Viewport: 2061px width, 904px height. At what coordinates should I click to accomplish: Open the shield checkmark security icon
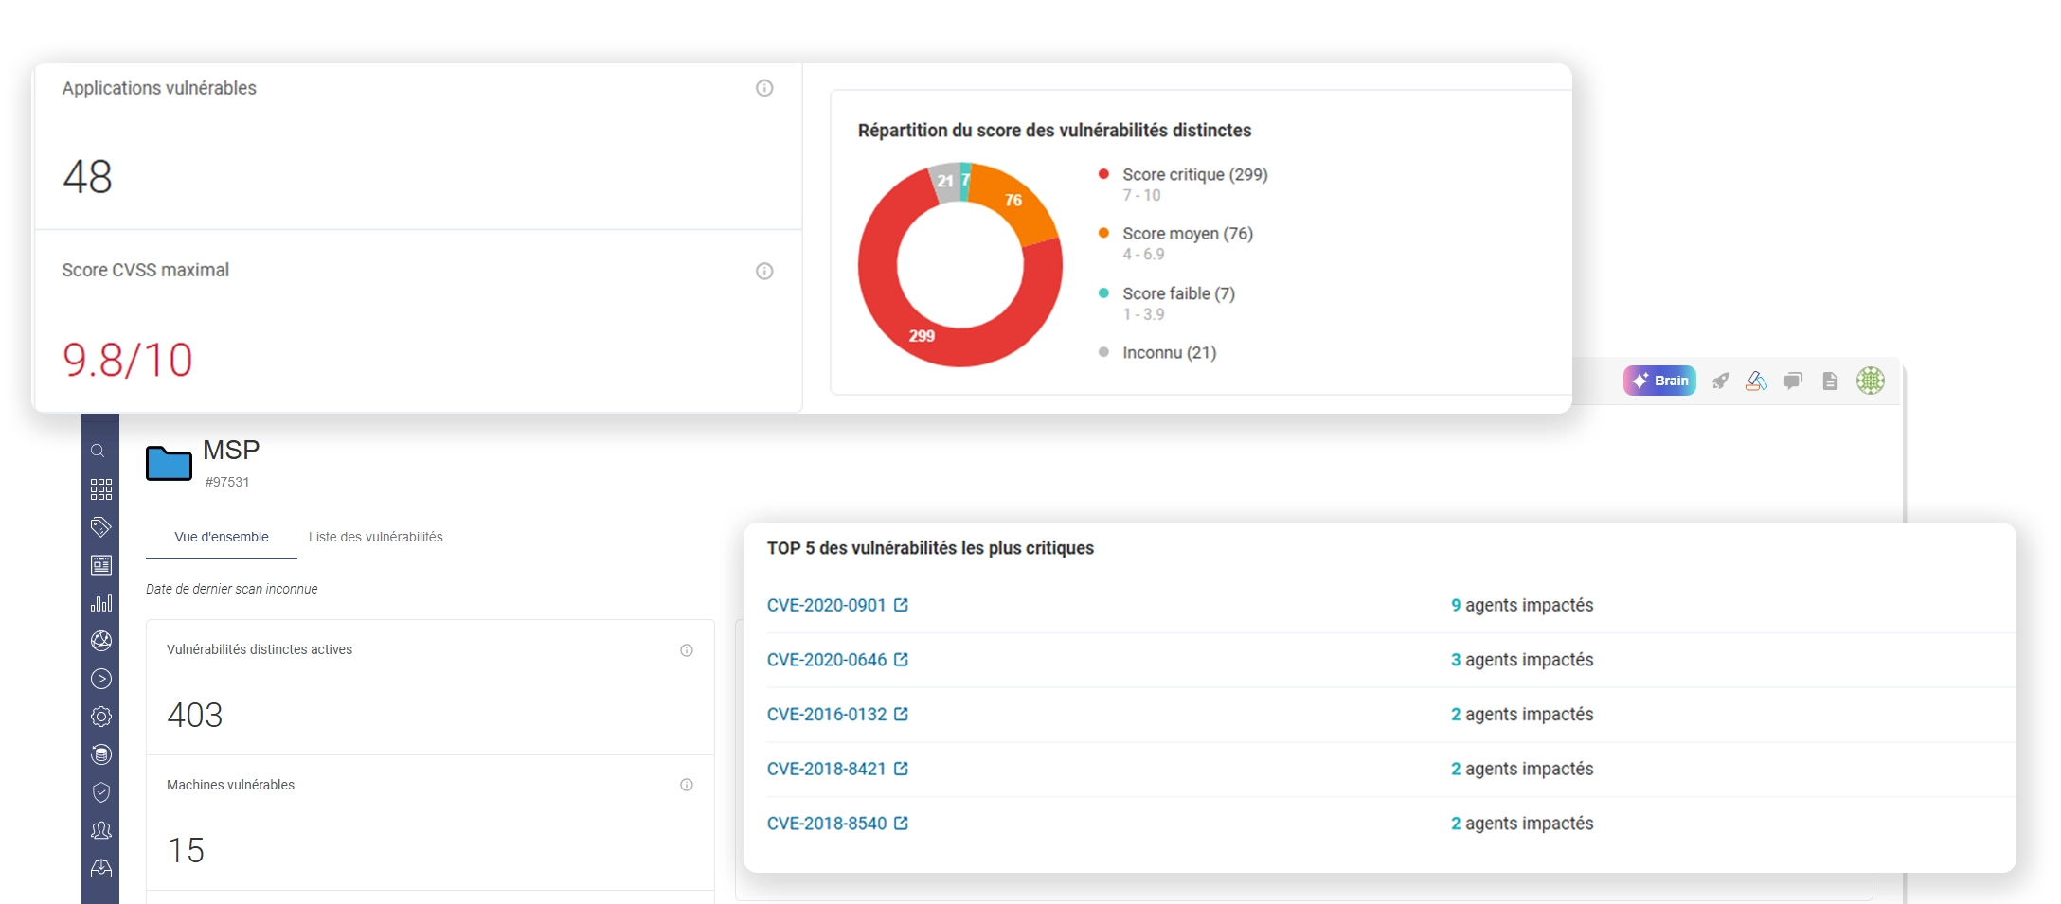click(101, 792)
